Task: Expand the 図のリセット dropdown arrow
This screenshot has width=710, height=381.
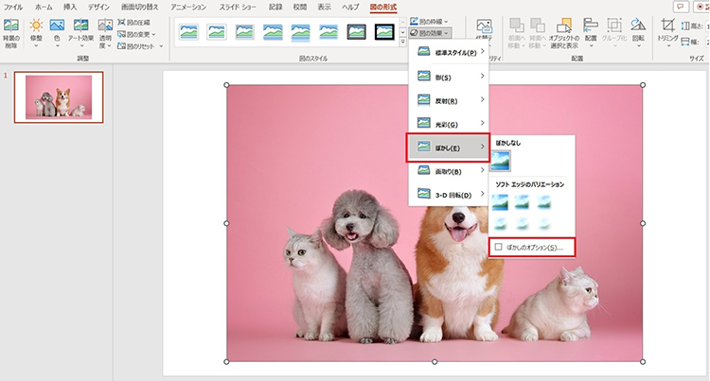Action: (162, 45)
